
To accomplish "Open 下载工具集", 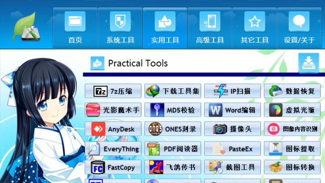I will [173, 91].
